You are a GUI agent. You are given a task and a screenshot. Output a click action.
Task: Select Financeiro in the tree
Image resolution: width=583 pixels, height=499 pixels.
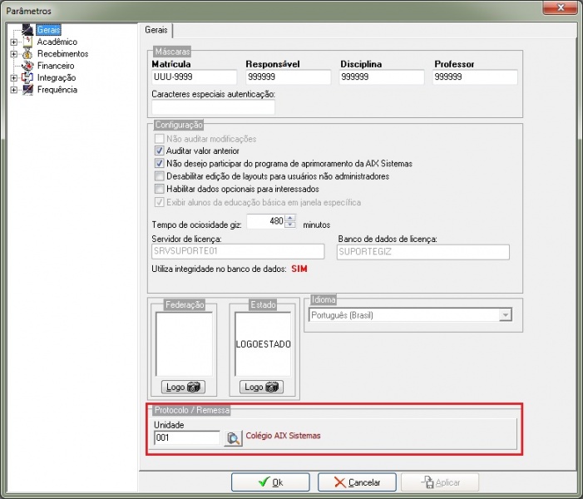56,66
